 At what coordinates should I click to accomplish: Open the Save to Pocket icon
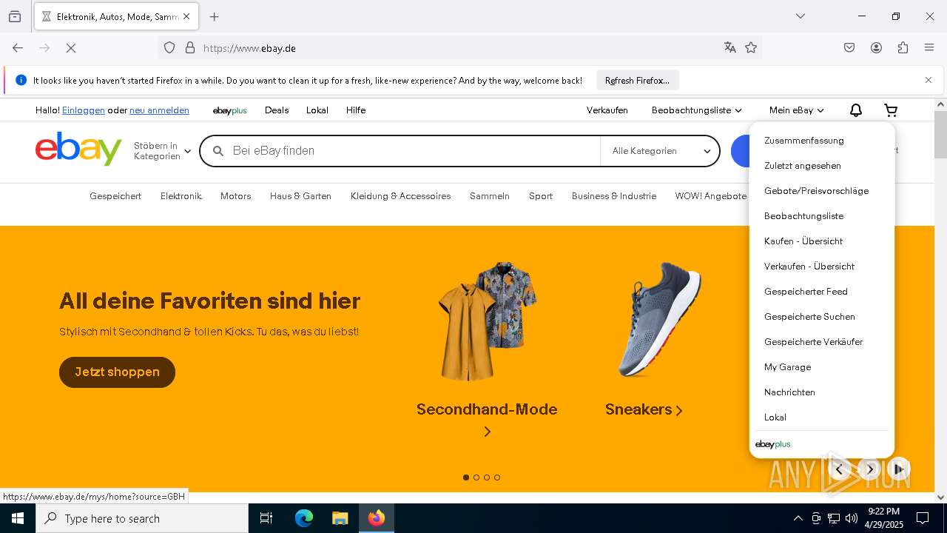(x=849, y=48)
